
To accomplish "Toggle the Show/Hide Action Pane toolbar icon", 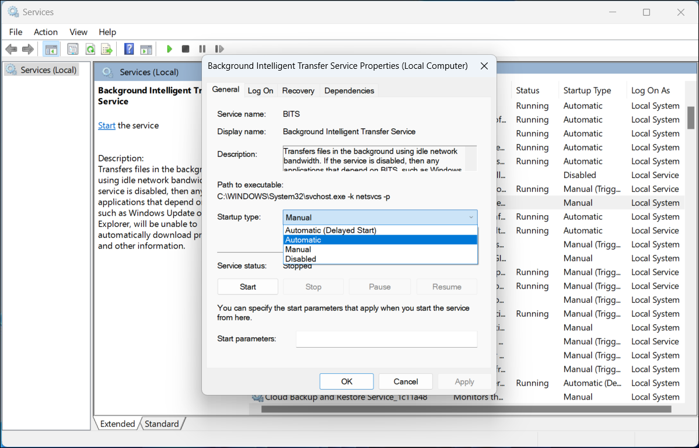I will coord(146,49).
